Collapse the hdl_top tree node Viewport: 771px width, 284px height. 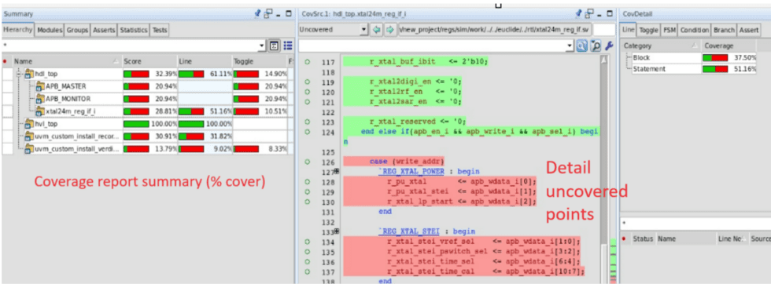click(x=19, y=74)
